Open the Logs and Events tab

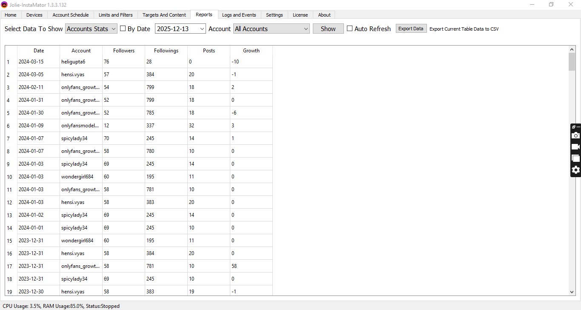coord(239,14)
